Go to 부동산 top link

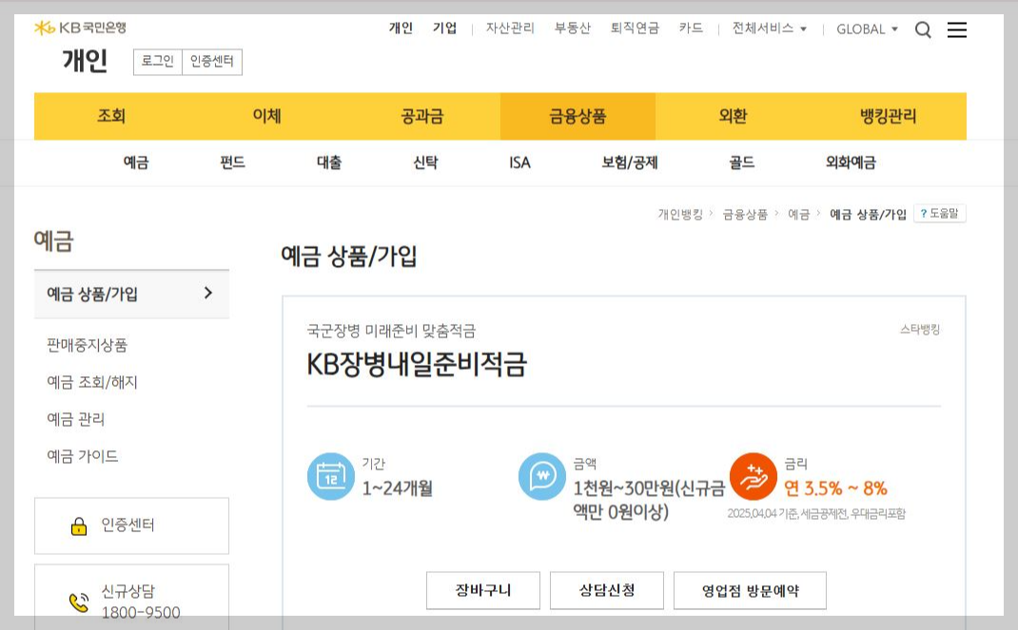572,28
